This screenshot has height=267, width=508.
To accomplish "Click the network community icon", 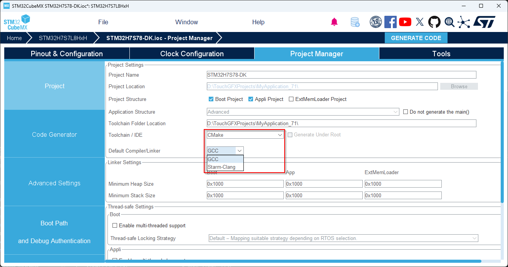I will [x=464, y=22].
